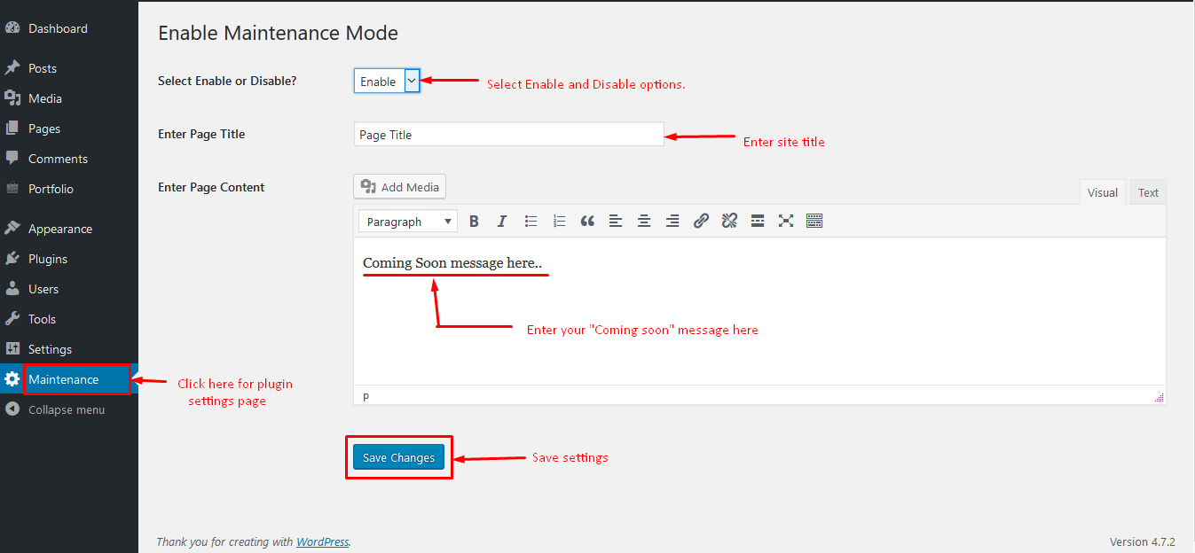Screen dimensions: 1195x553
Task: Click the Posts pin icon
Action: (12, 68)
